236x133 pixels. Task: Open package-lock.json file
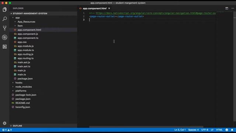coord(26,95)
